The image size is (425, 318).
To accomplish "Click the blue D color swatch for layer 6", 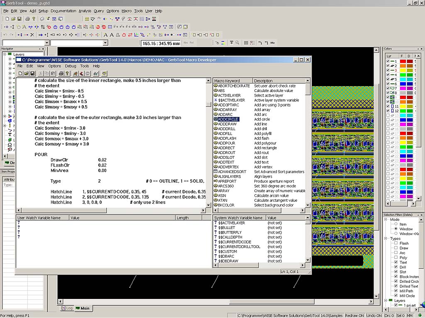I will pyautogui.click(x=410, y=84).
